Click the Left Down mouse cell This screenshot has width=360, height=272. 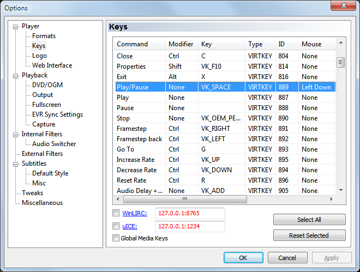[317, 87]
